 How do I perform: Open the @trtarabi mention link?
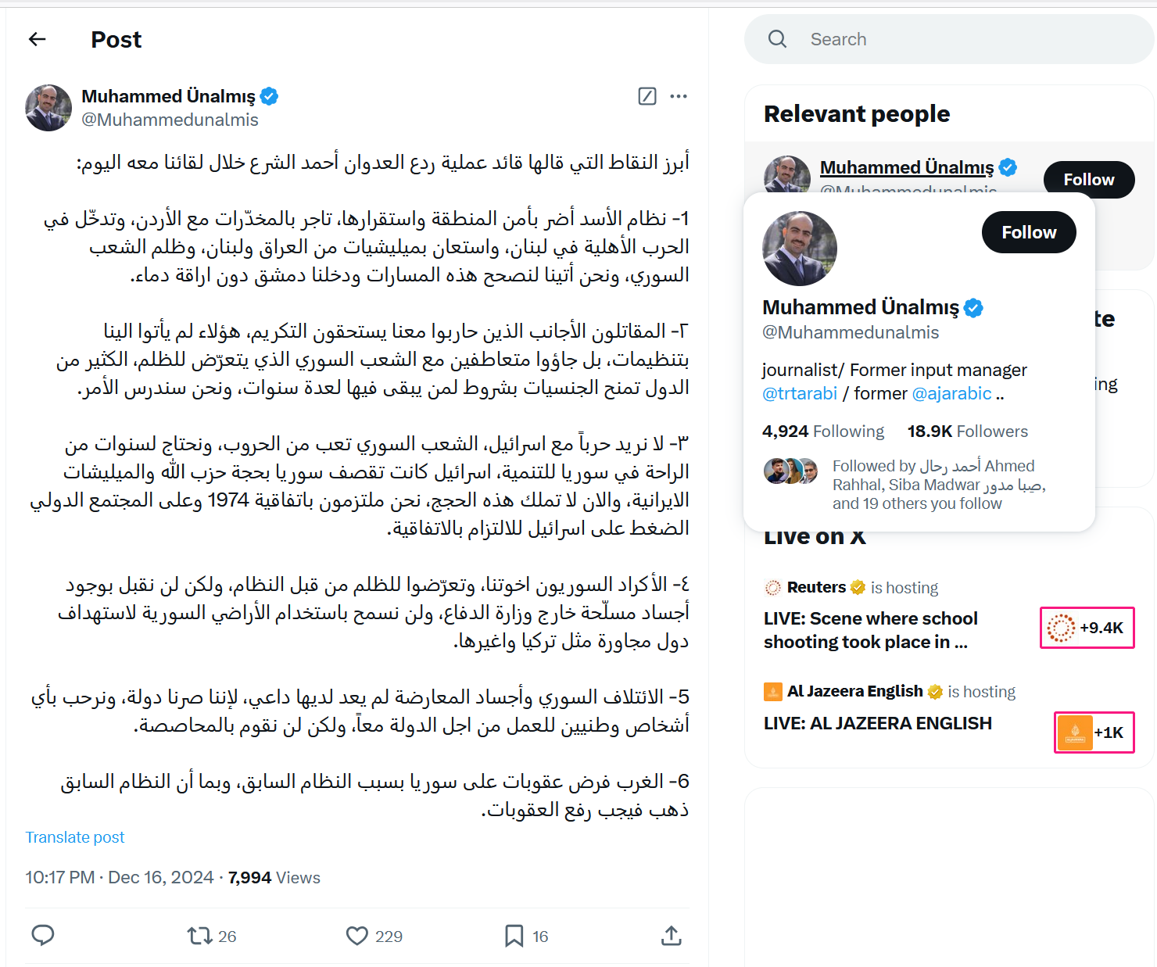point(799,393)
